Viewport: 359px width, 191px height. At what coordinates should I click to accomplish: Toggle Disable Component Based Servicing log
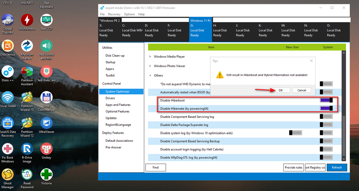click(x=326, y=117)
